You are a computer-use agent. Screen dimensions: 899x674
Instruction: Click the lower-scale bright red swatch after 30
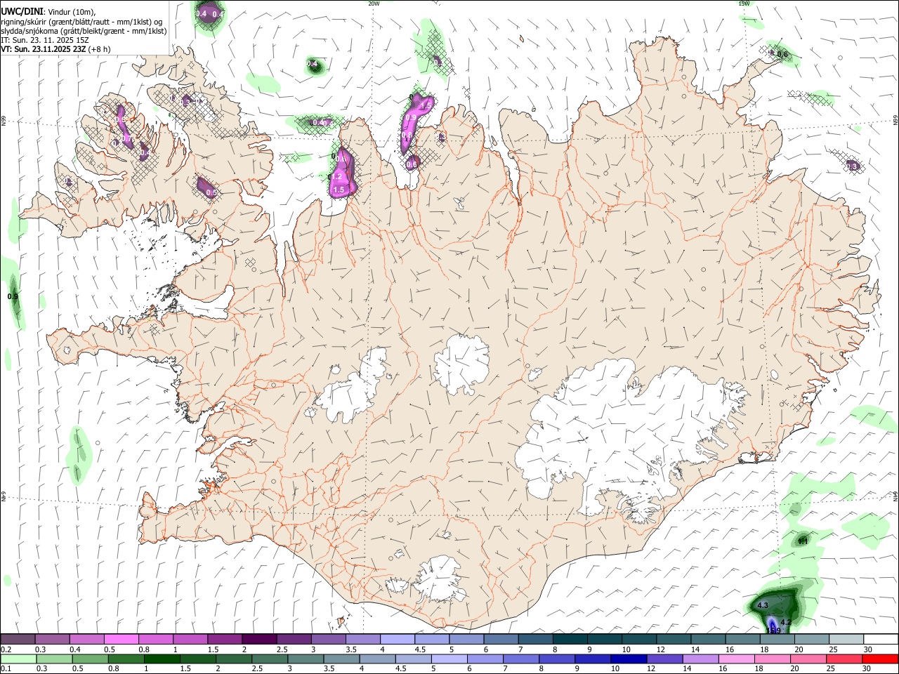click(880, 659)
